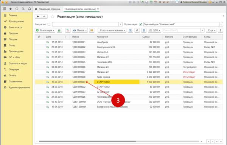
Task: Add this list to favorites via the star beside the title
Action: 53,17
